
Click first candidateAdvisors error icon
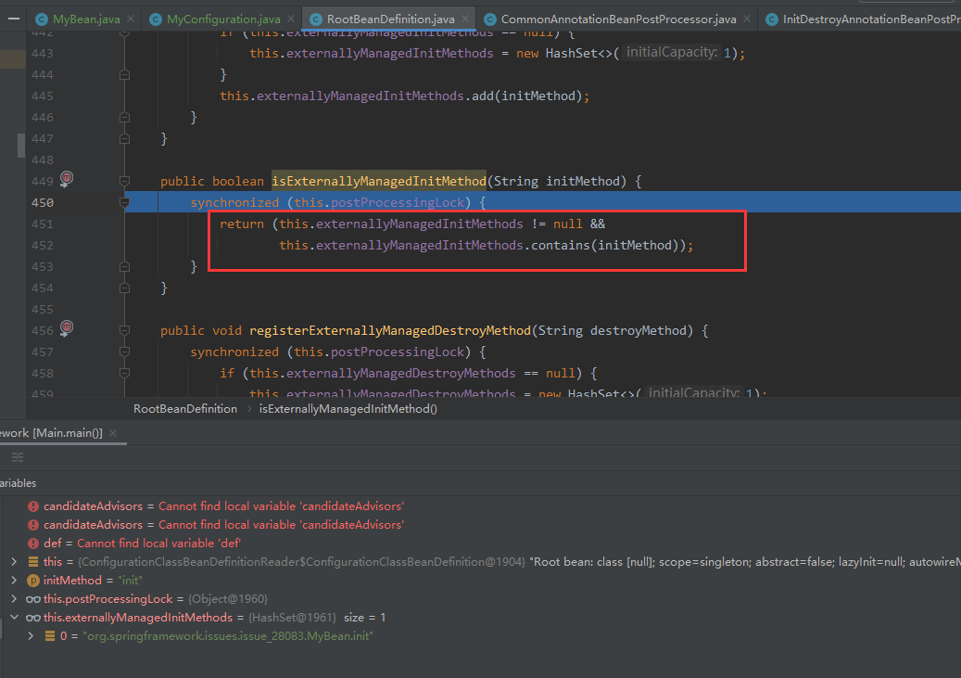[33, 506]
